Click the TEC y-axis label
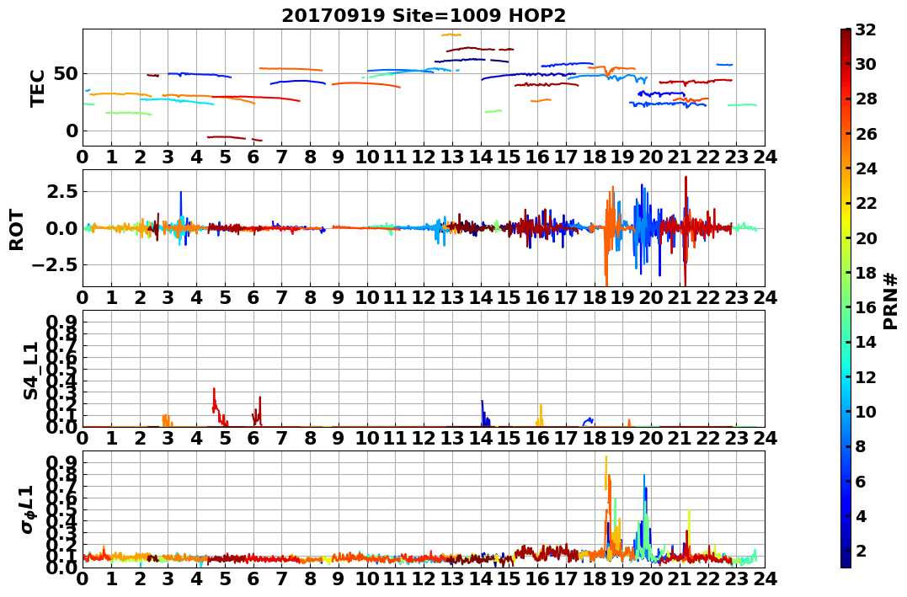The width and height of the screenshot is (907, 597). [38, 88]
